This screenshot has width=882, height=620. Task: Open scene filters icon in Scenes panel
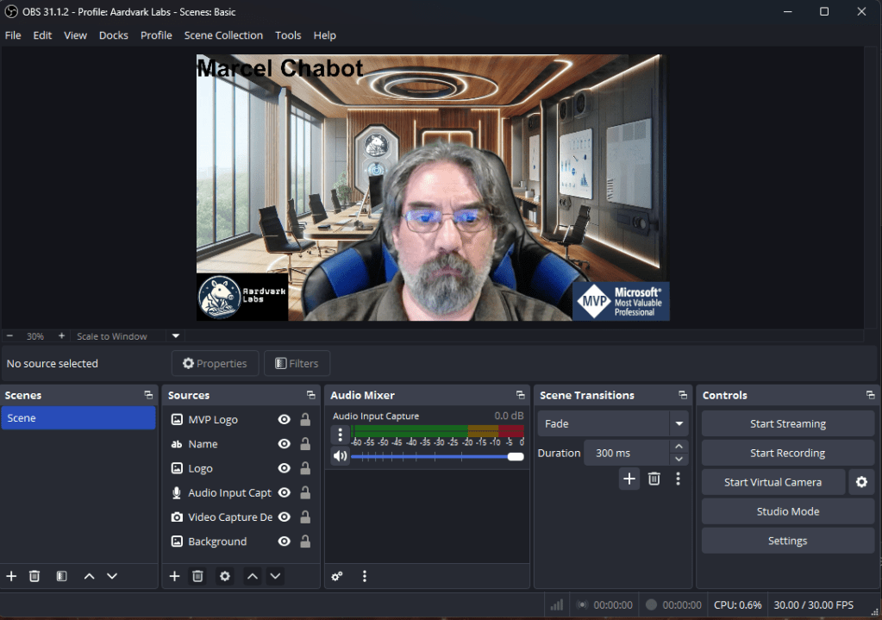pyautogui.click(x=61, y=576)
